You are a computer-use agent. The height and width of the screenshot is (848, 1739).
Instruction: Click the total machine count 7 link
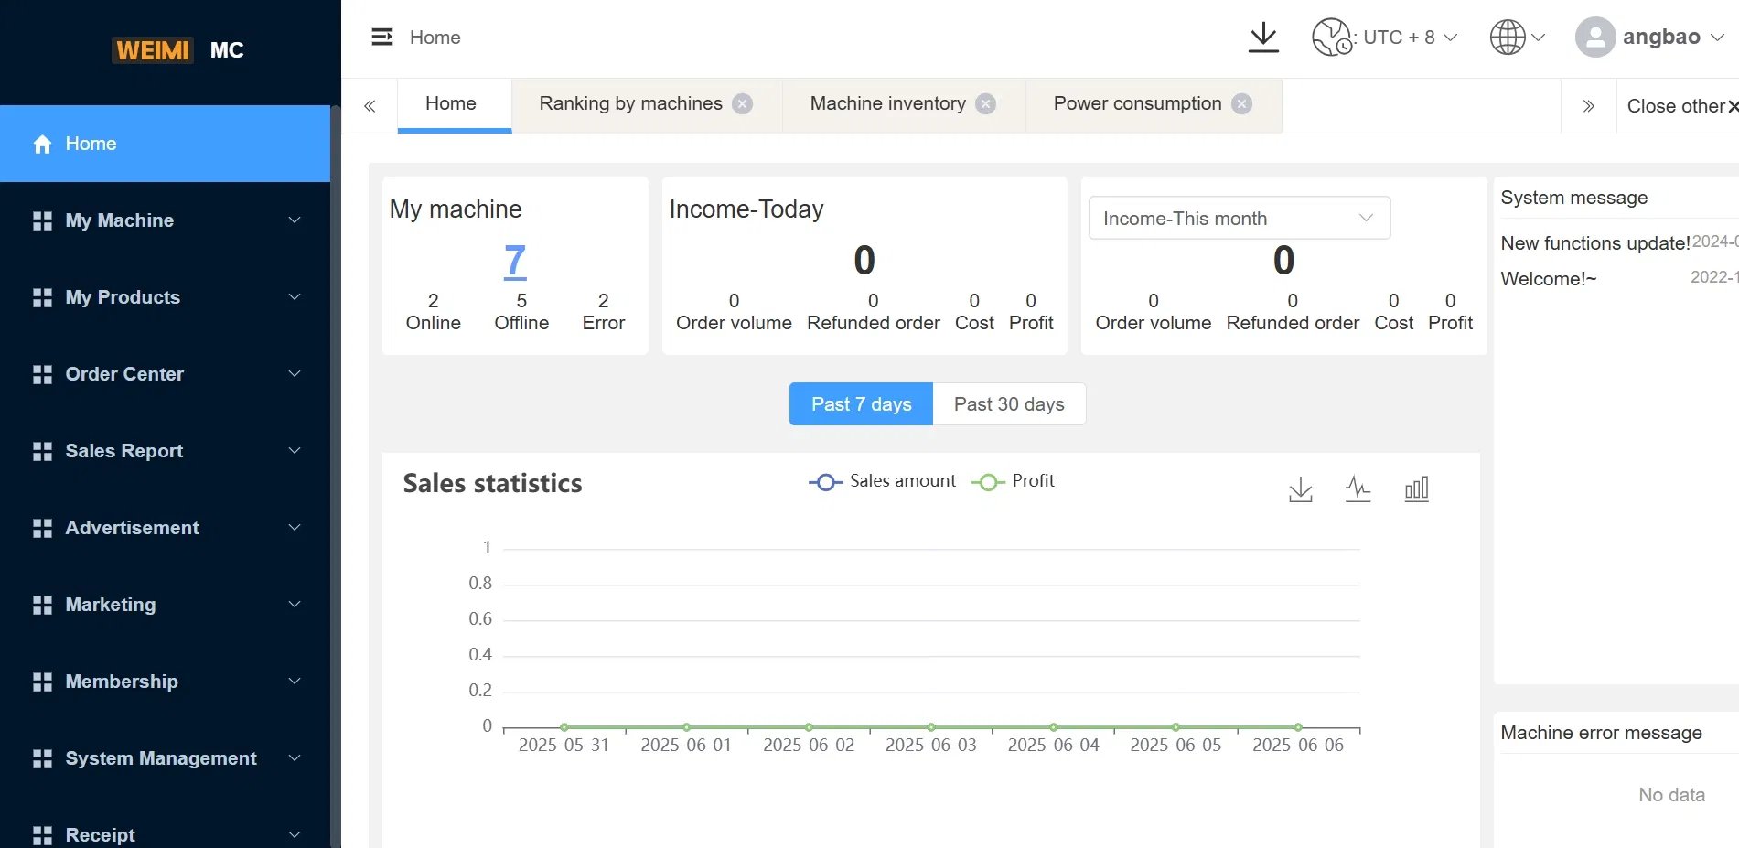pyautogui.click(x=515, y=262)
